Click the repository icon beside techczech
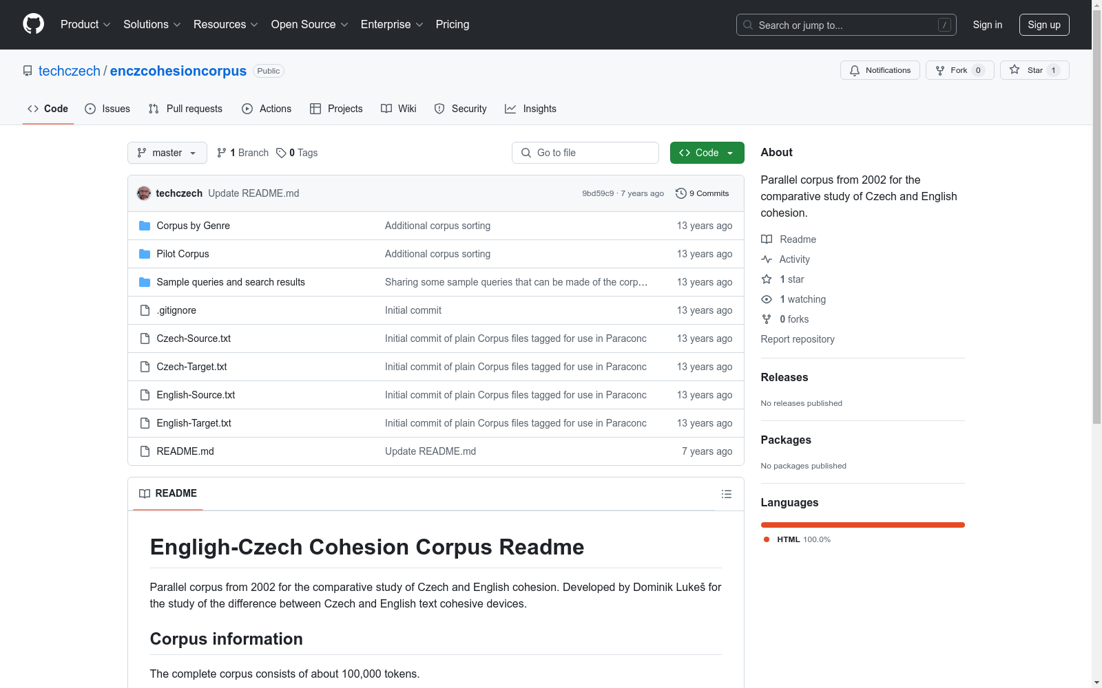The height and width of the screenshot is (688, 1102). (28, 71)
